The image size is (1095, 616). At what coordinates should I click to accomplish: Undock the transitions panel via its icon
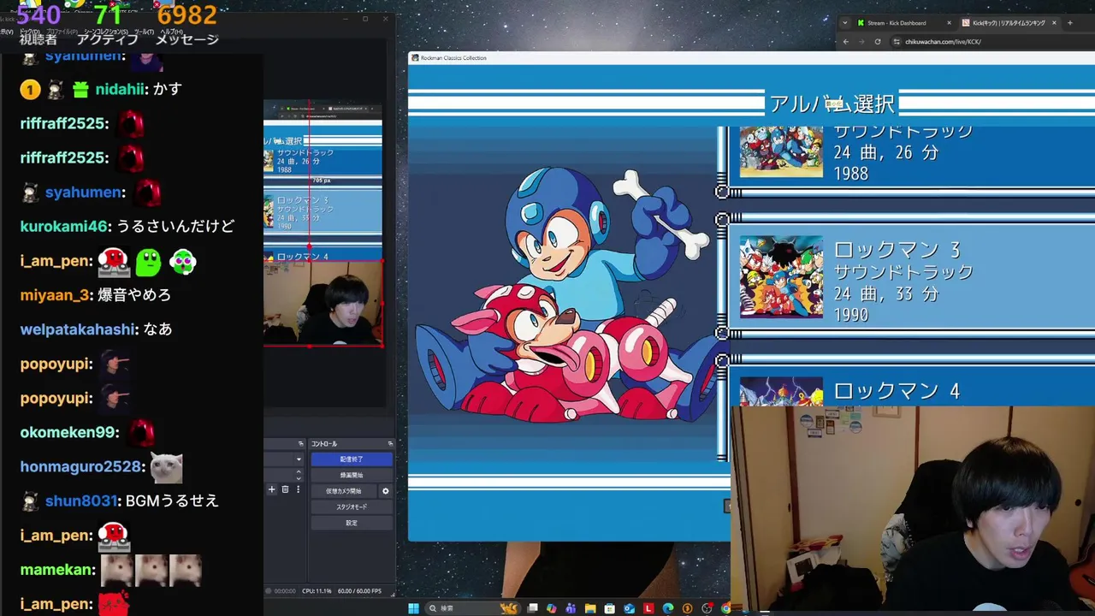(x=300, y=444)
